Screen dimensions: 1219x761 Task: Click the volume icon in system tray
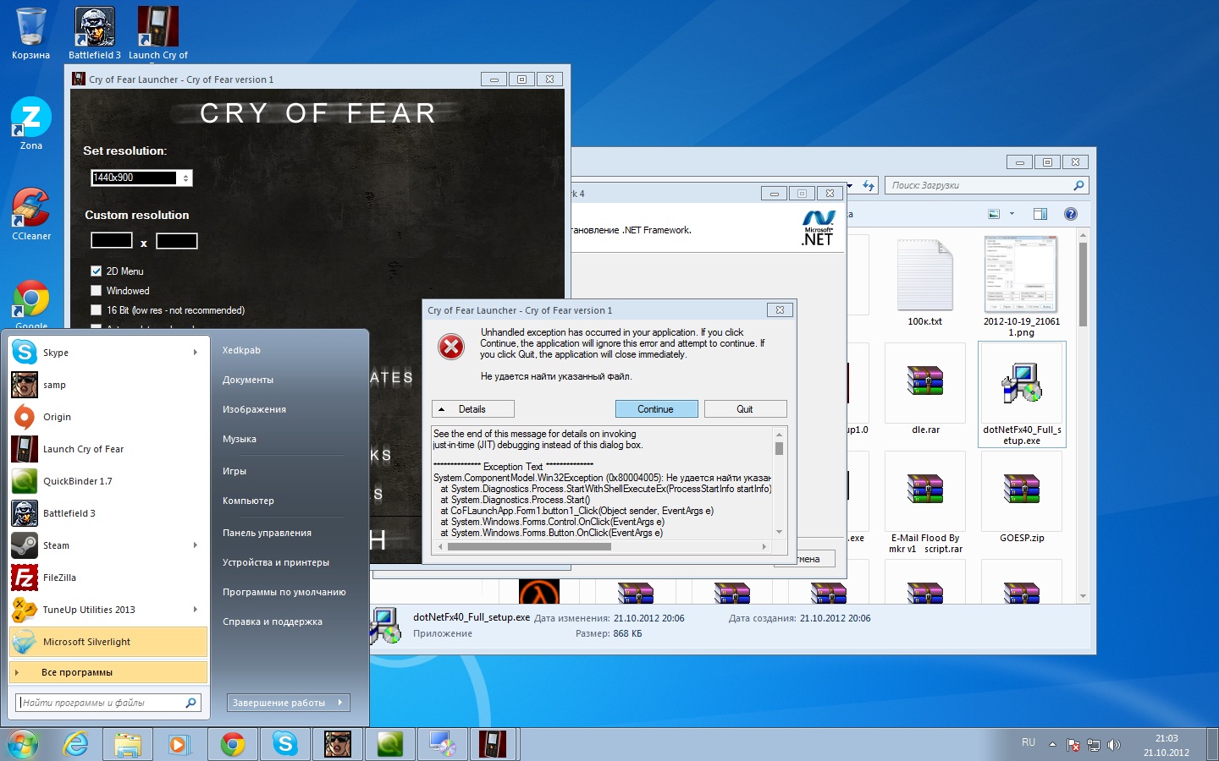pos(1113,745)
